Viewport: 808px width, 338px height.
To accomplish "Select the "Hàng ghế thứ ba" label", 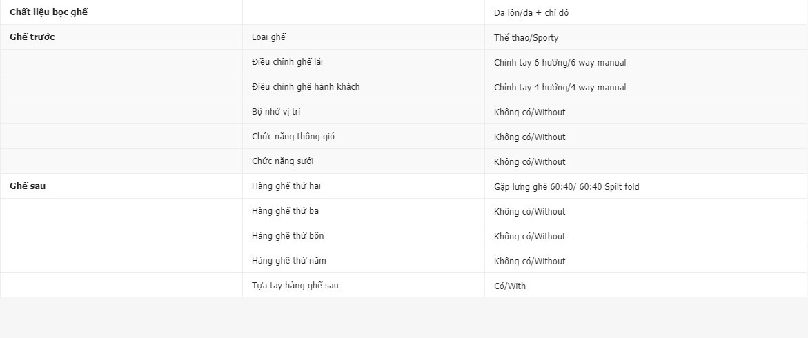I will click(x=285, y=211).
